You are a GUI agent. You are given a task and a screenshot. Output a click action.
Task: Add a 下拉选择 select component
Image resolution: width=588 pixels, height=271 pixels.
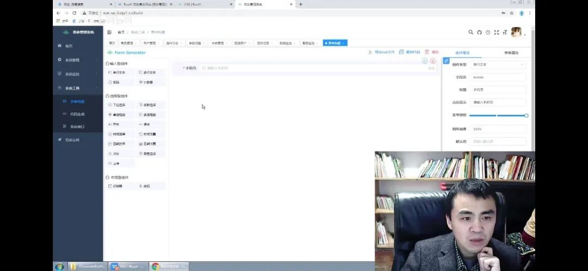tap(120, 105)
